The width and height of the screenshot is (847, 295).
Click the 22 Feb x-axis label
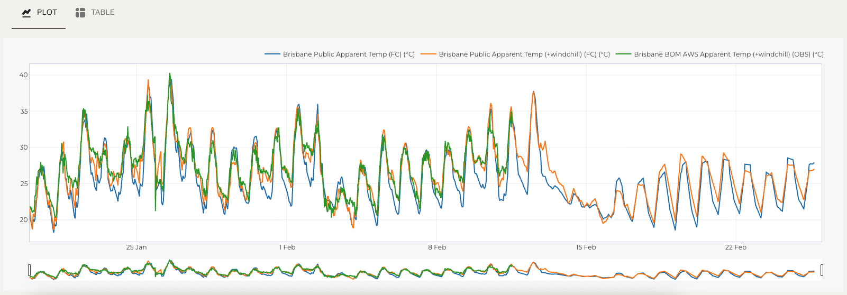coord(735,247)
